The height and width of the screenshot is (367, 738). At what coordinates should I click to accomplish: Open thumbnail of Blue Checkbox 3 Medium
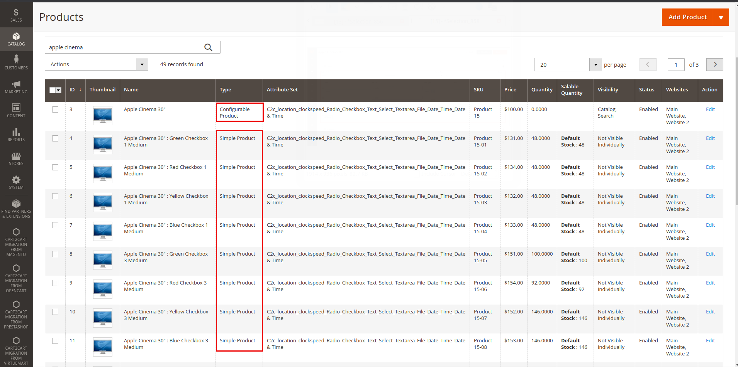pos(103,347)
